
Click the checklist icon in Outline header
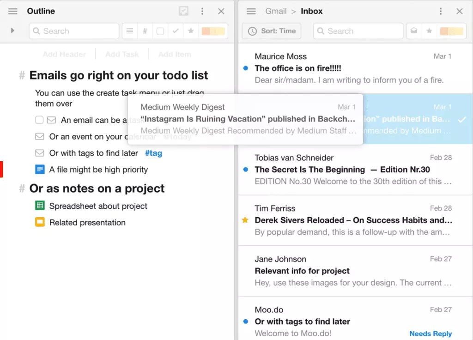coord(183,12)
